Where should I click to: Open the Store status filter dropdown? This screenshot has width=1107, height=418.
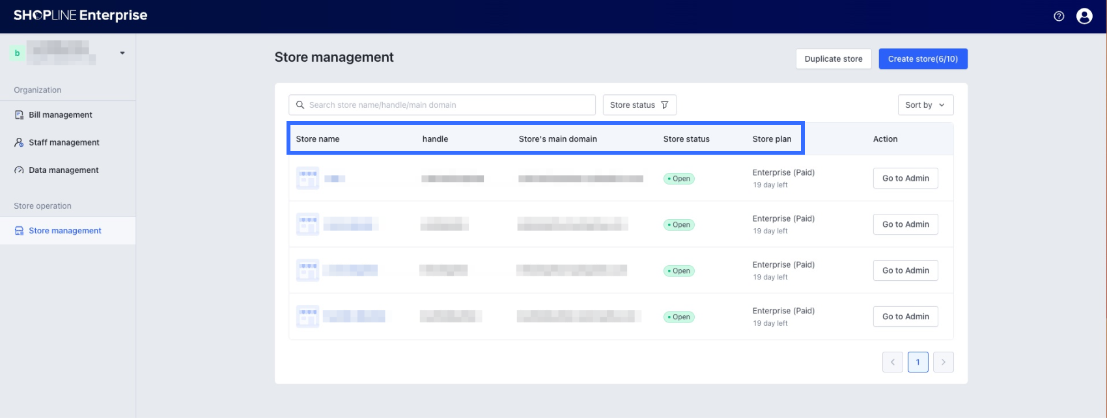639,105
